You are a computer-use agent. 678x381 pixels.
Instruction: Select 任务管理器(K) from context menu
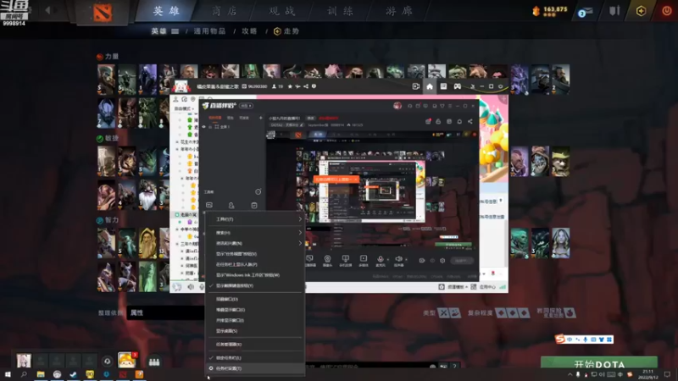(254, 345)
